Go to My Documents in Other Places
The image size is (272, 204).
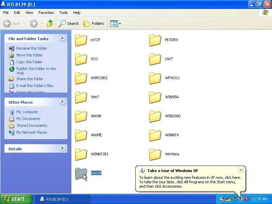28,119
